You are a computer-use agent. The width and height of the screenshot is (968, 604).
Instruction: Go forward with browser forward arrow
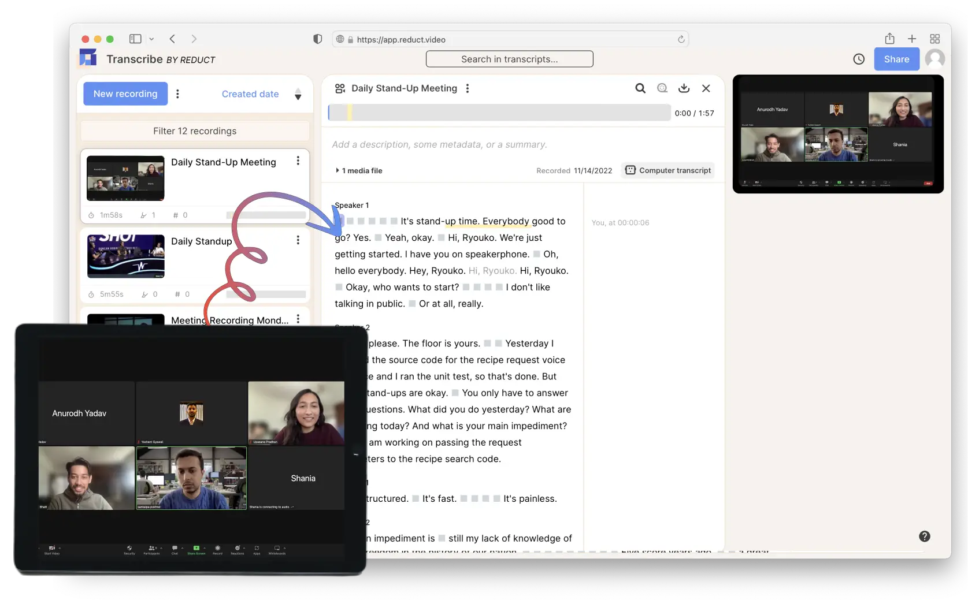[x=194, y=39]
